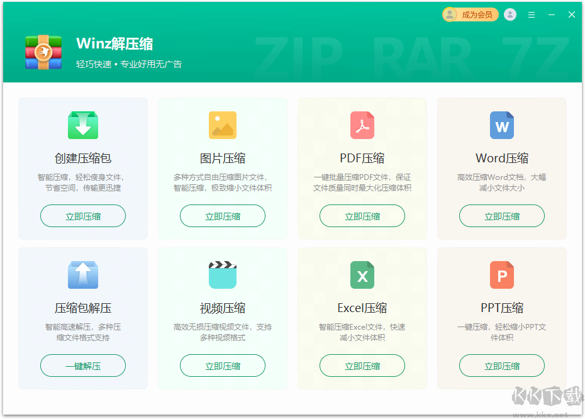The height and width of the screenshot is (419, 585).
Task: Select the Excel压缩 title text
Action: coord(362,308)
